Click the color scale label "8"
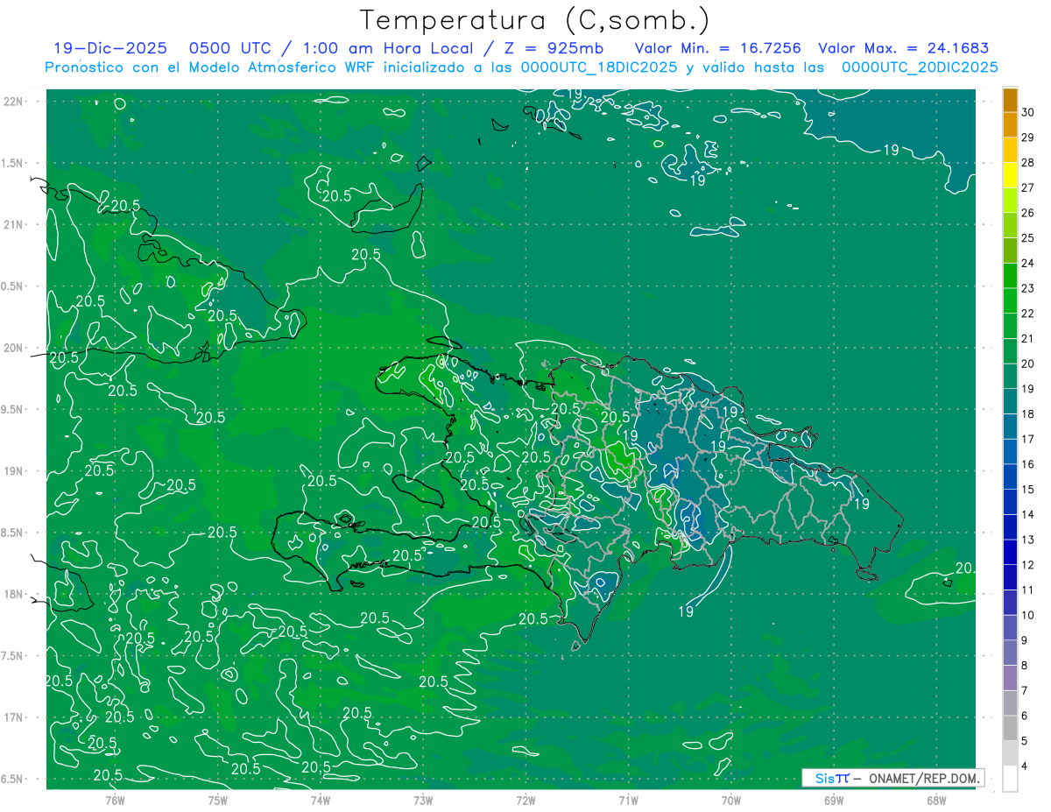Viewport: 1051px width, 812px height. pyautogui.click(x=1025, y=666)
